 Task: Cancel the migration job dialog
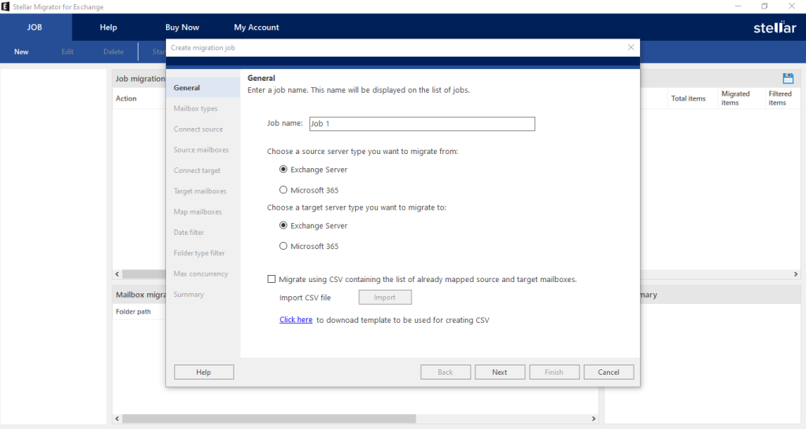(x=608, y=372)
